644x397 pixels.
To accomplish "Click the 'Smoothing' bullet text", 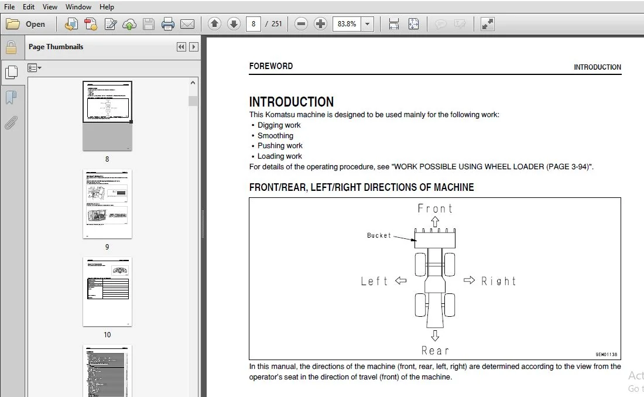I will coord(275,136).
